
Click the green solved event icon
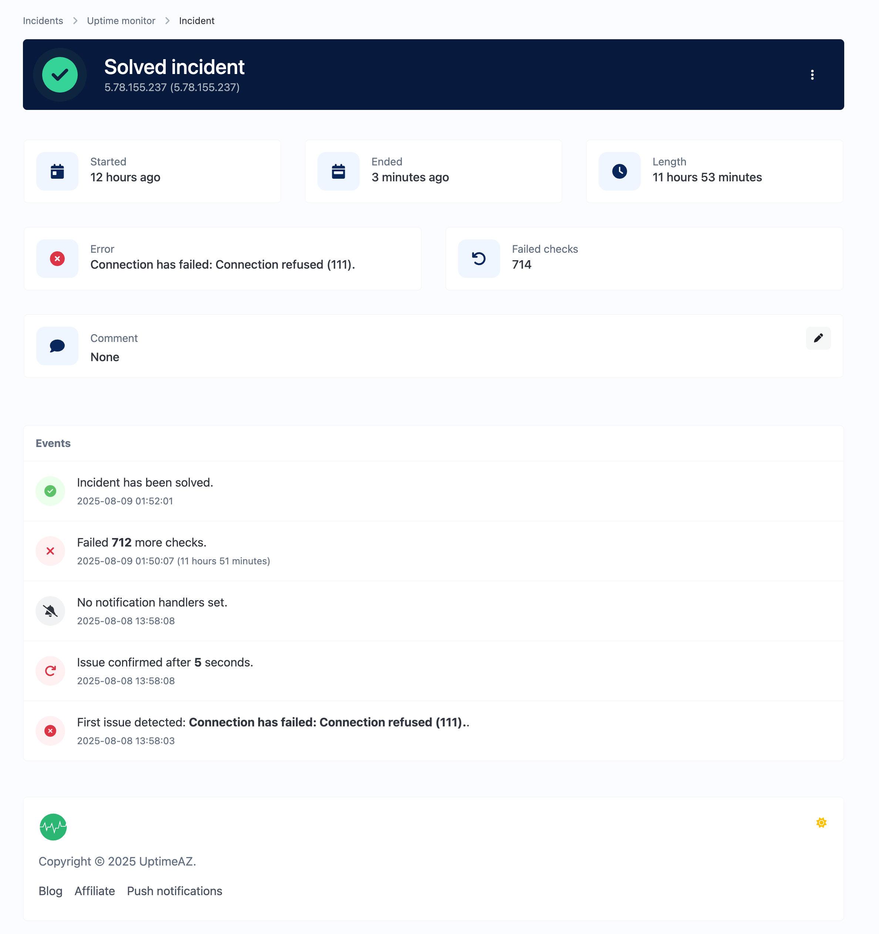click(x=50, y=491)
